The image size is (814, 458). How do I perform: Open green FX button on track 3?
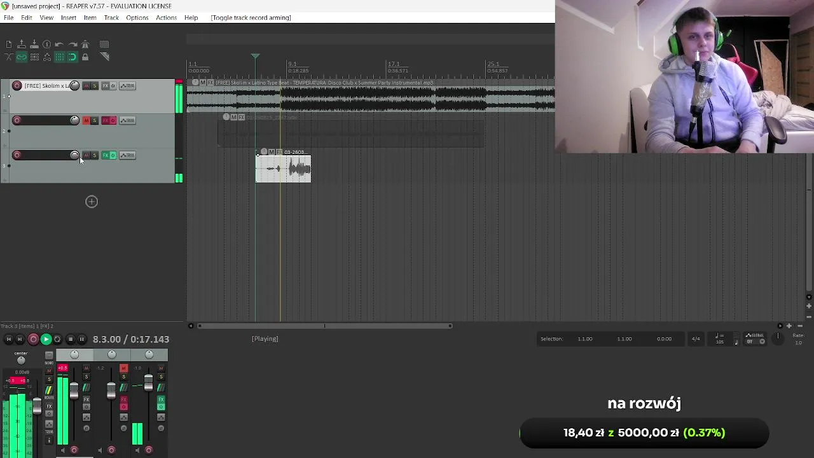click(x=106, y=155)
